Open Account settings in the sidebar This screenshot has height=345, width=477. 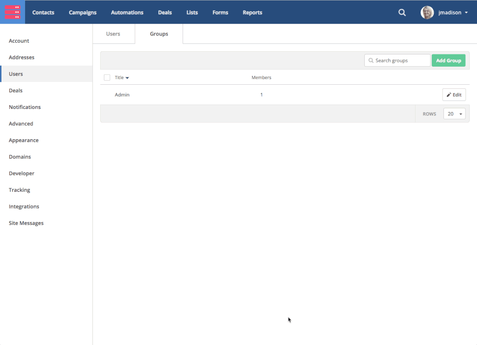coord(19,41)
